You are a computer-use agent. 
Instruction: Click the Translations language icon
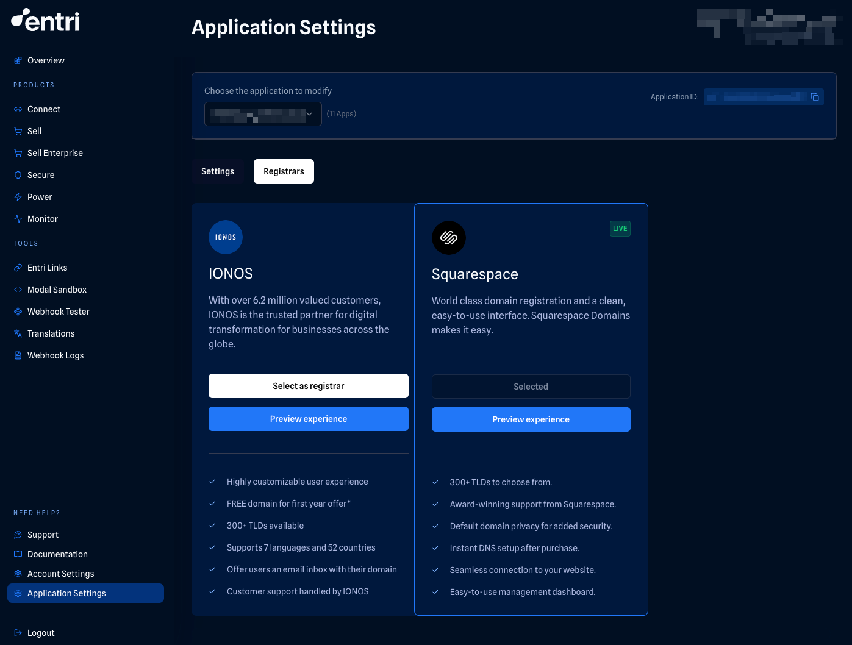18,333
